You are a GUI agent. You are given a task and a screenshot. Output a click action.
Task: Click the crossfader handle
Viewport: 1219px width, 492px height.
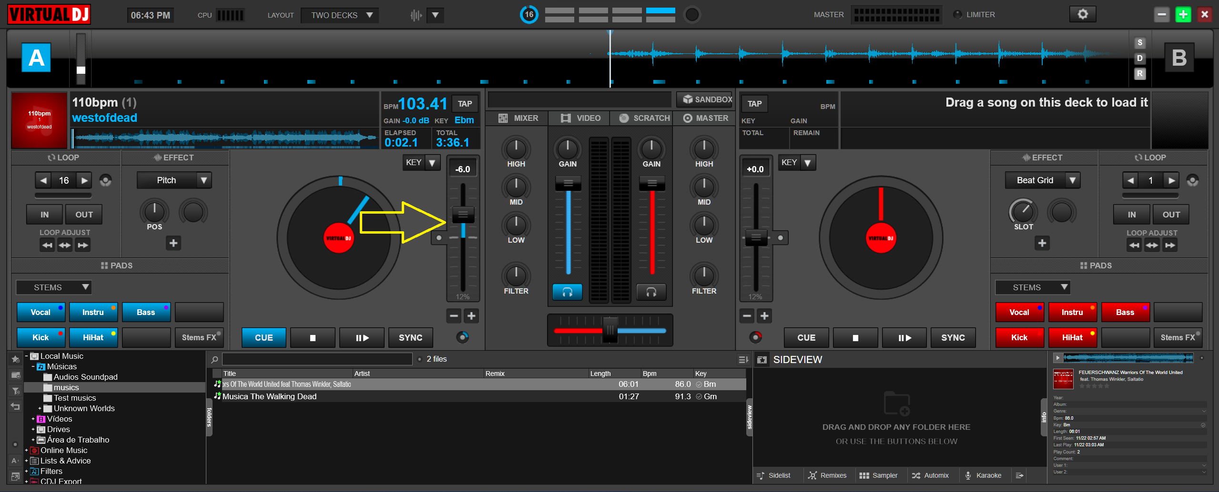(x=610, y=330)
